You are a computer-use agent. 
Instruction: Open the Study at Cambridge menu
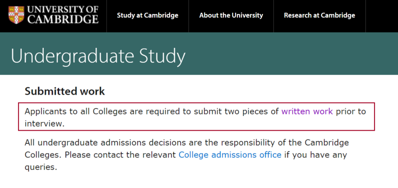click(147, 15)
